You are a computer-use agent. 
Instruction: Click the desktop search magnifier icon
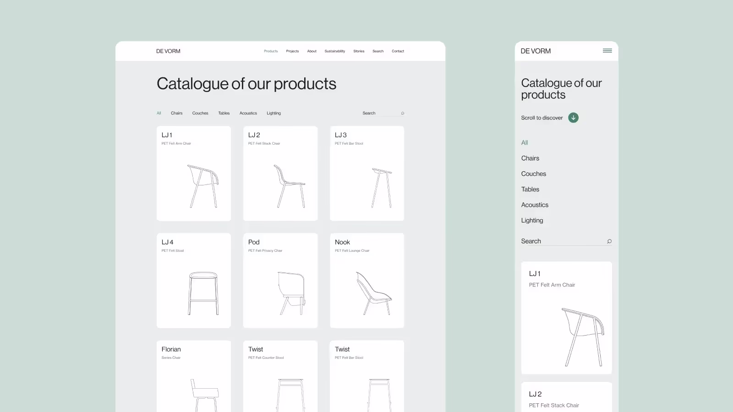[x=403, y=113]
